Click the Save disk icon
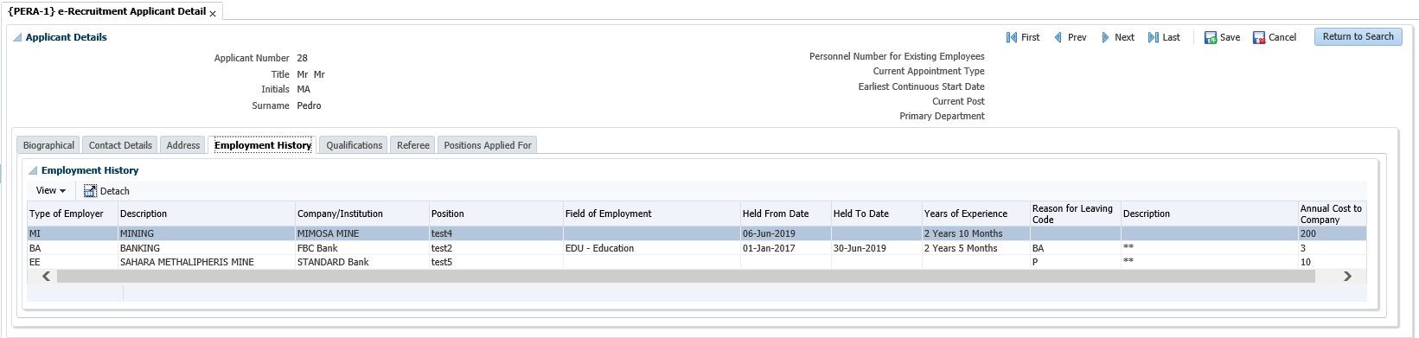1419x338 pixels. [x=1211, y=38]
